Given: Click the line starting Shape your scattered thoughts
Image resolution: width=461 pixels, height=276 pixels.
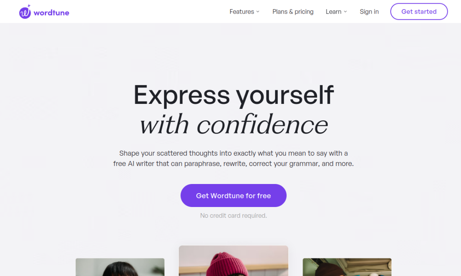Looking at the screenshot, I should (x=233, y=153).
